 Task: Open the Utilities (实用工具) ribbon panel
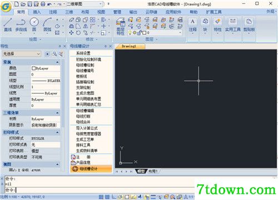click(x=233, y=25)
